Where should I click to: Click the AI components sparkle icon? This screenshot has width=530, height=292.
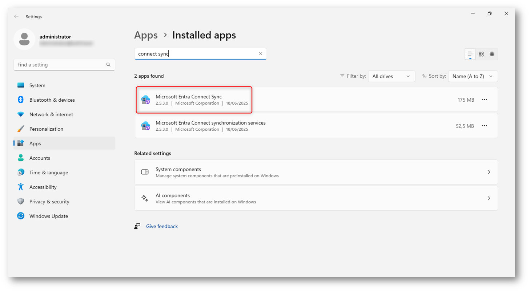click(145, 198)
